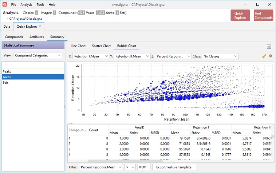Click Retention I Mean column header
The width and height of the screenshot is (276, 173).
180,133
